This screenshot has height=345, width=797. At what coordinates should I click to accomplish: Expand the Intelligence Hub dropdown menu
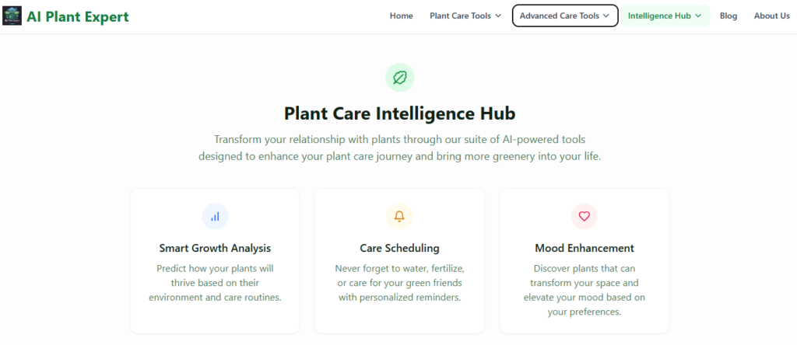pyautogui.click(x=665, y=16)
